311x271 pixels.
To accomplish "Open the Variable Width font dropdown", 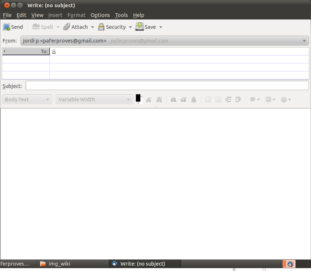I will point(95,99).
